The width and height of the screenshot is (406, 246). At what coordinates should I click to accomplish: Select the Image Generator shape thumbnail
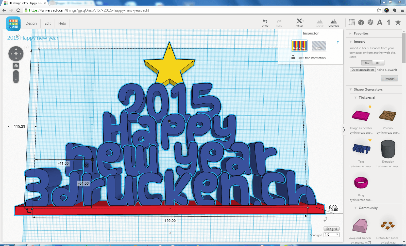click(361, 115)
